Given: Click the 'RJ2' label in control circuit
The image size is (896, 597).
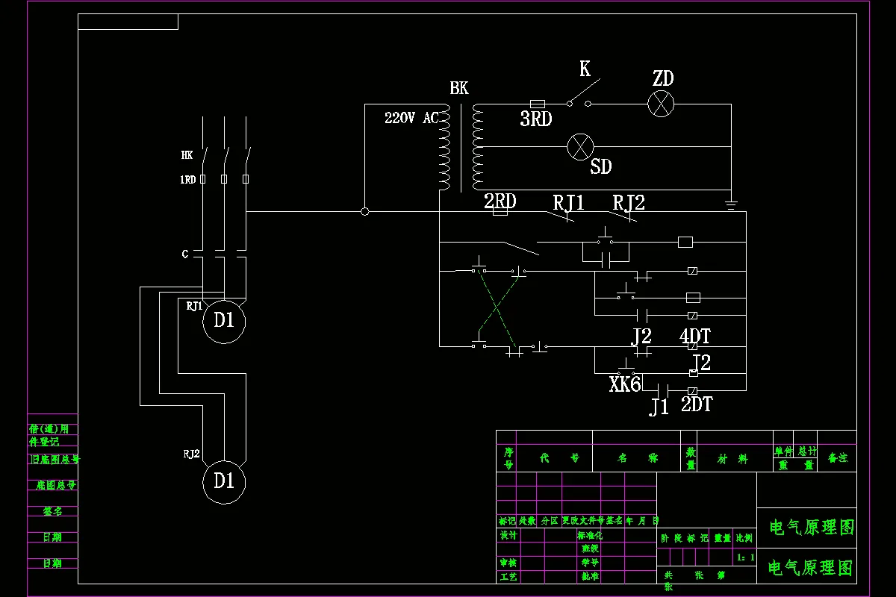Looking at the screenshot, I should point(629,202).
